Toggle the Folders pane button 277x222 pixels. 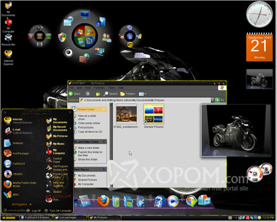(127, 93)
